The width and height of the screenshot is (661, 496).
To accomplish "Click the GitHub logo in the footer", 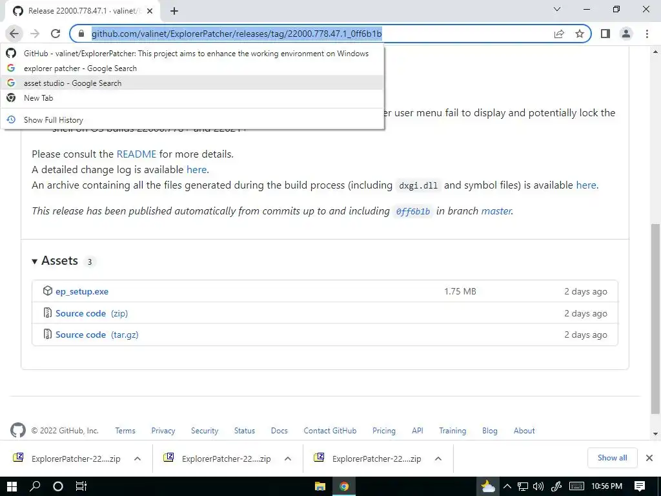I will click(17, 431).
